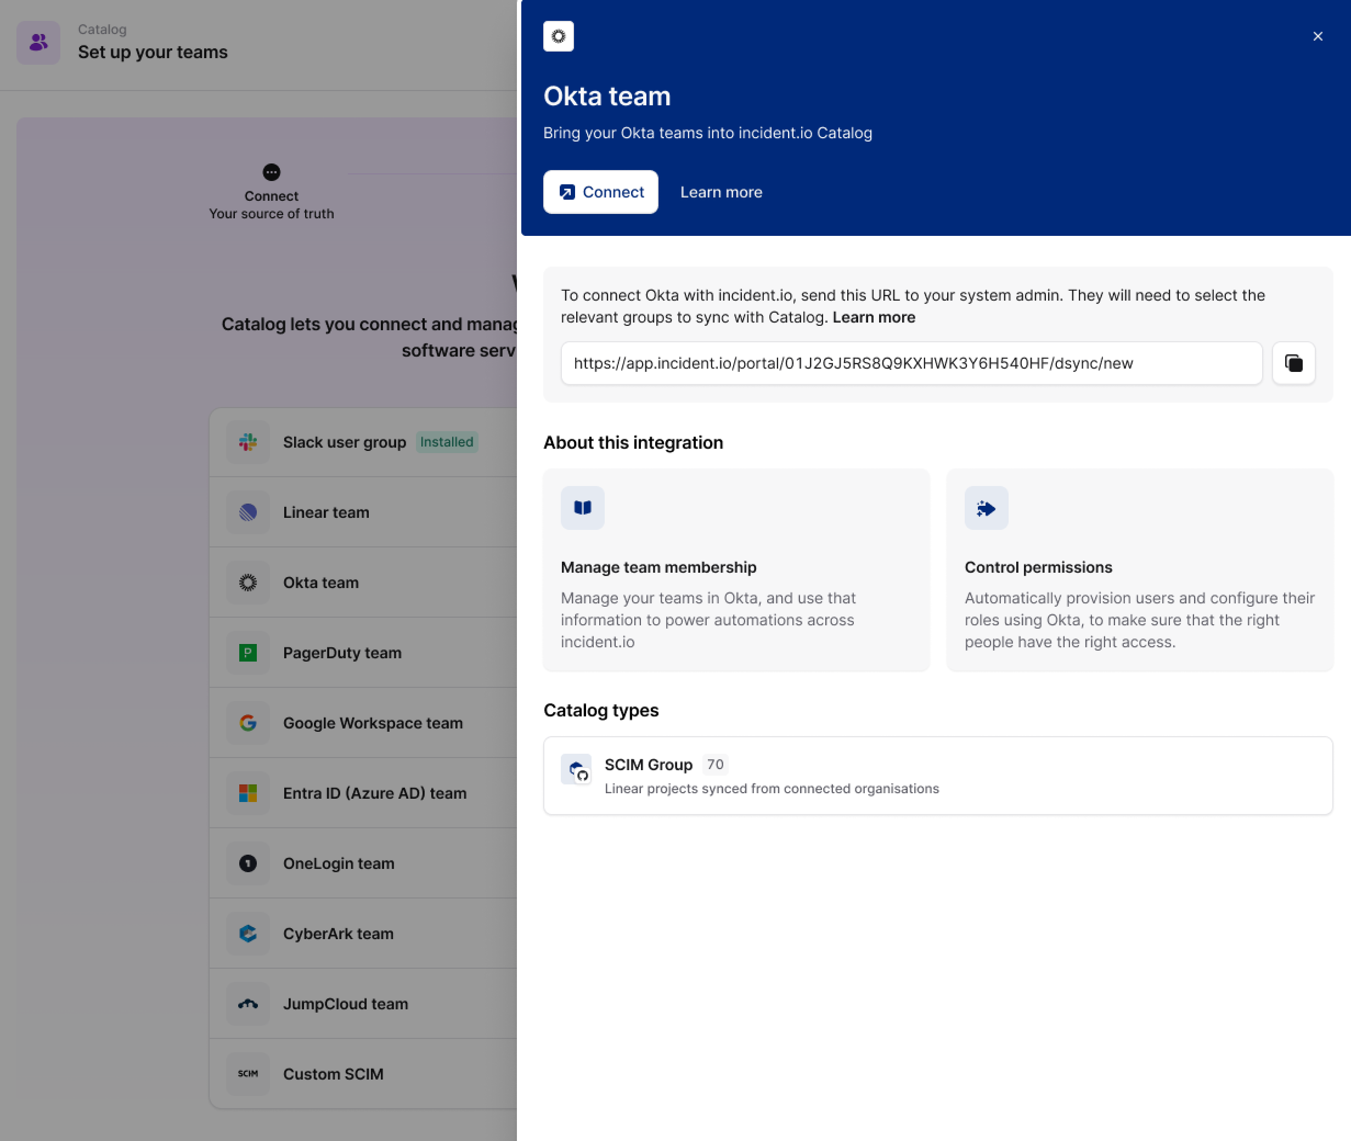
Task: Click the PagerDuty team icon
Action: pyautogui.click(x=248, y=653)
